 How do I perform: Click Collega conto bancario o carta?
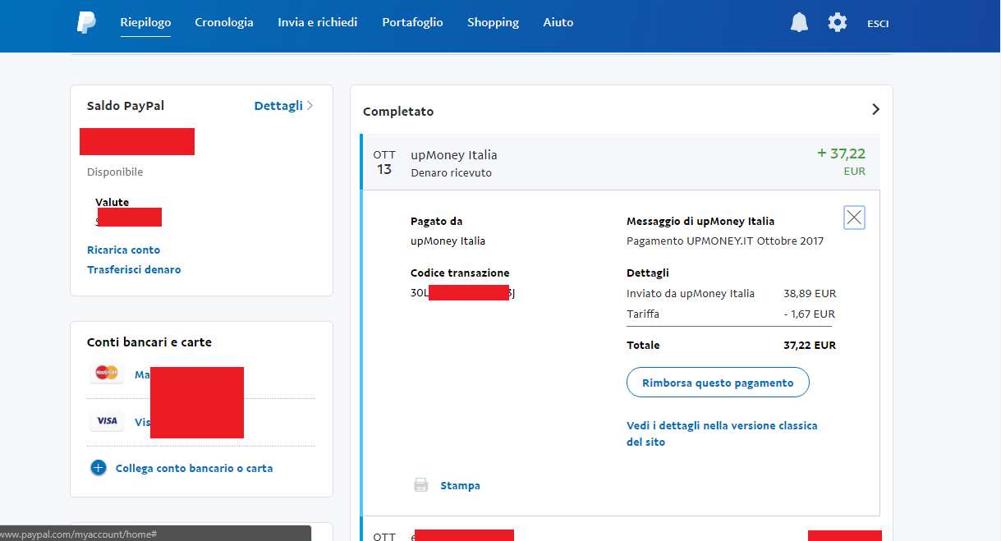[195, 468]
